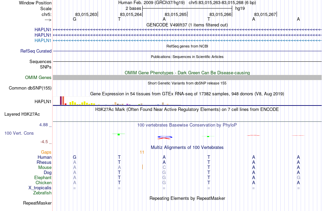The height and width of the screenshot is (211, 322).
Task: Open "100 vertebrates Basewise Conservation by PhyloP" title
Action: click(x=187, y=125)
